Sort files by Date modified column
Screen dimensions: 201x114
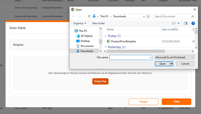point(170,29)
